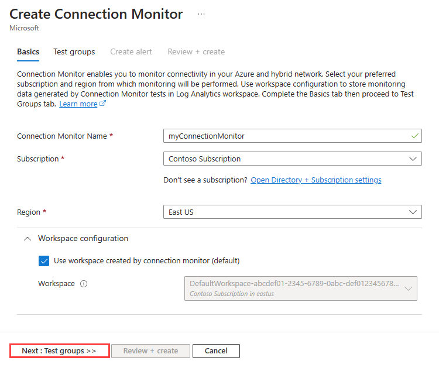Viewport: 439px width, 368px height.
Task: Select the Basics tab
Action: [x=28, y=51]
